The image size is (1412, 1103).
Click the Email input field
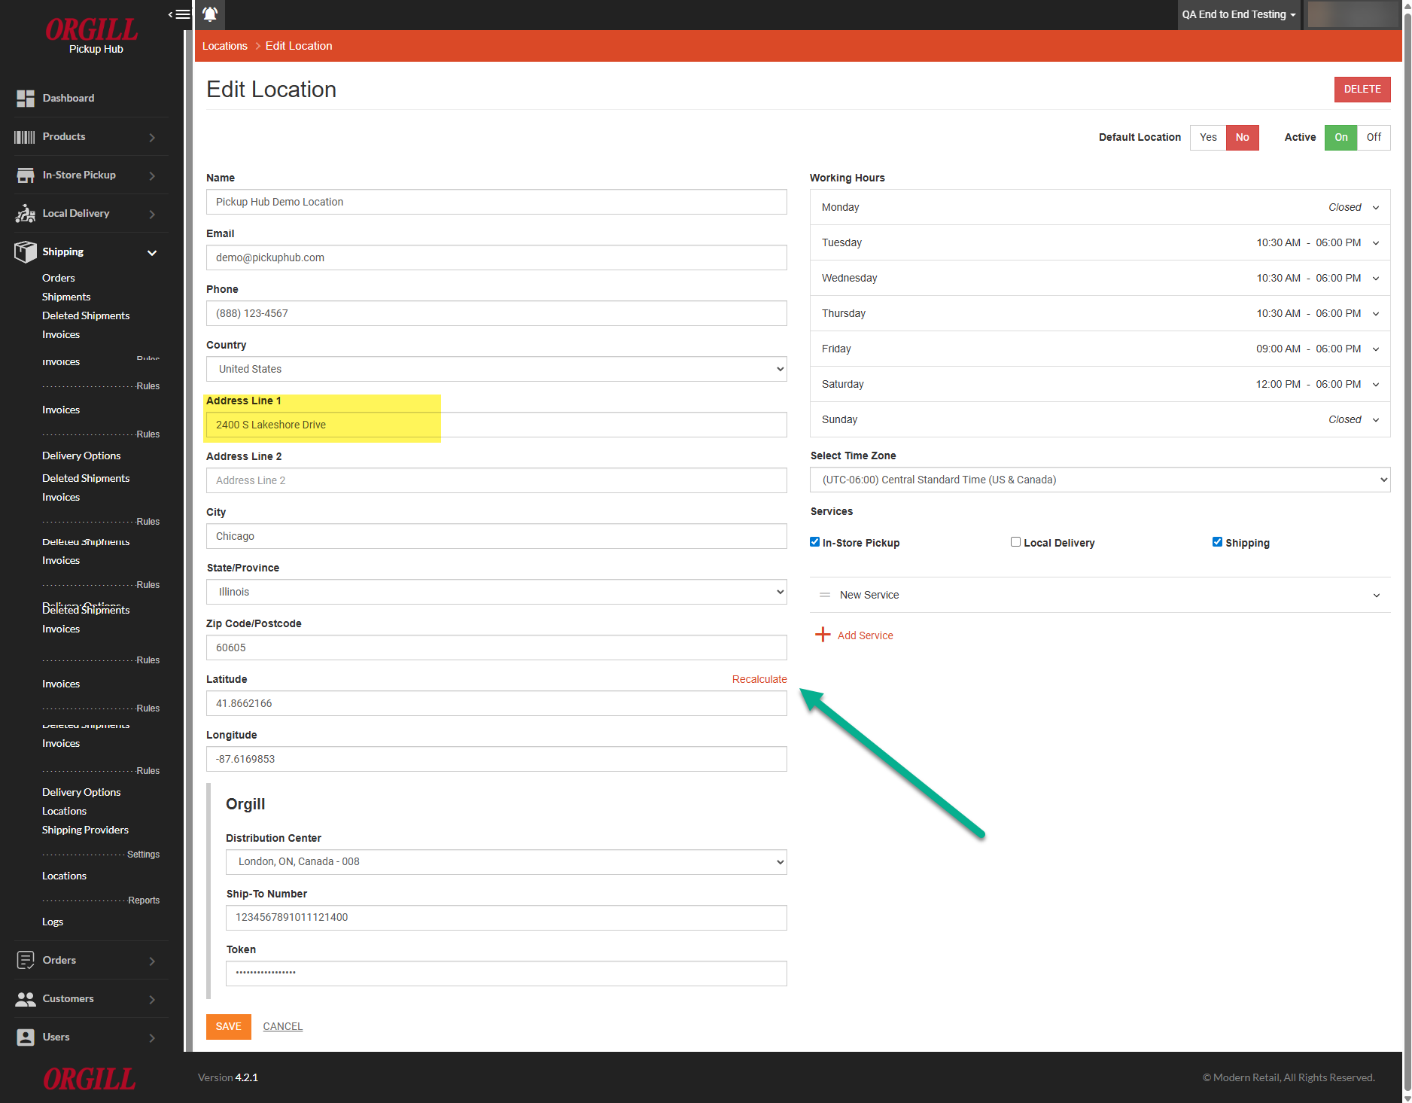point(497,257)
